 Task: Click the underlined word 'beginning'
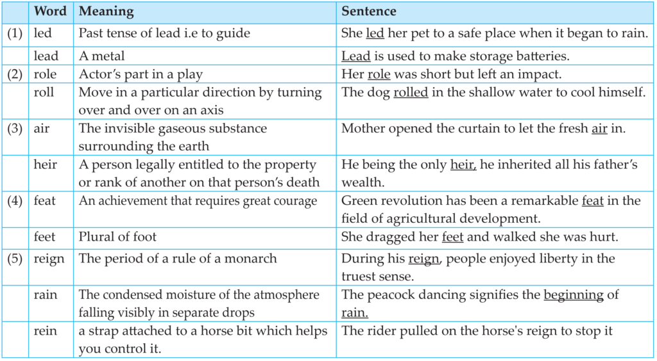[574, 296]
